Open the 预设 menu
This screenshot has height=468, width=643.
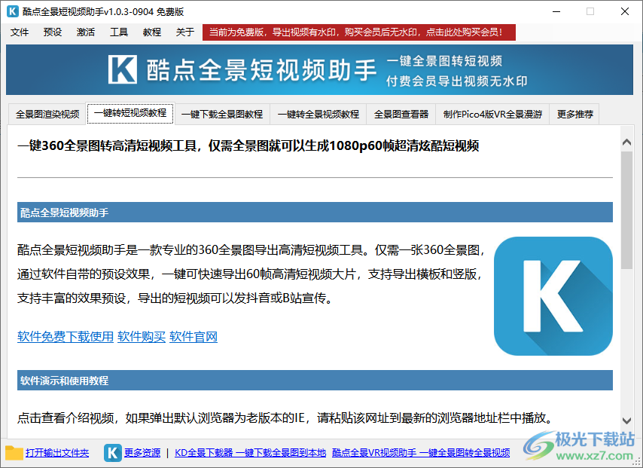(x=53, y=32)
